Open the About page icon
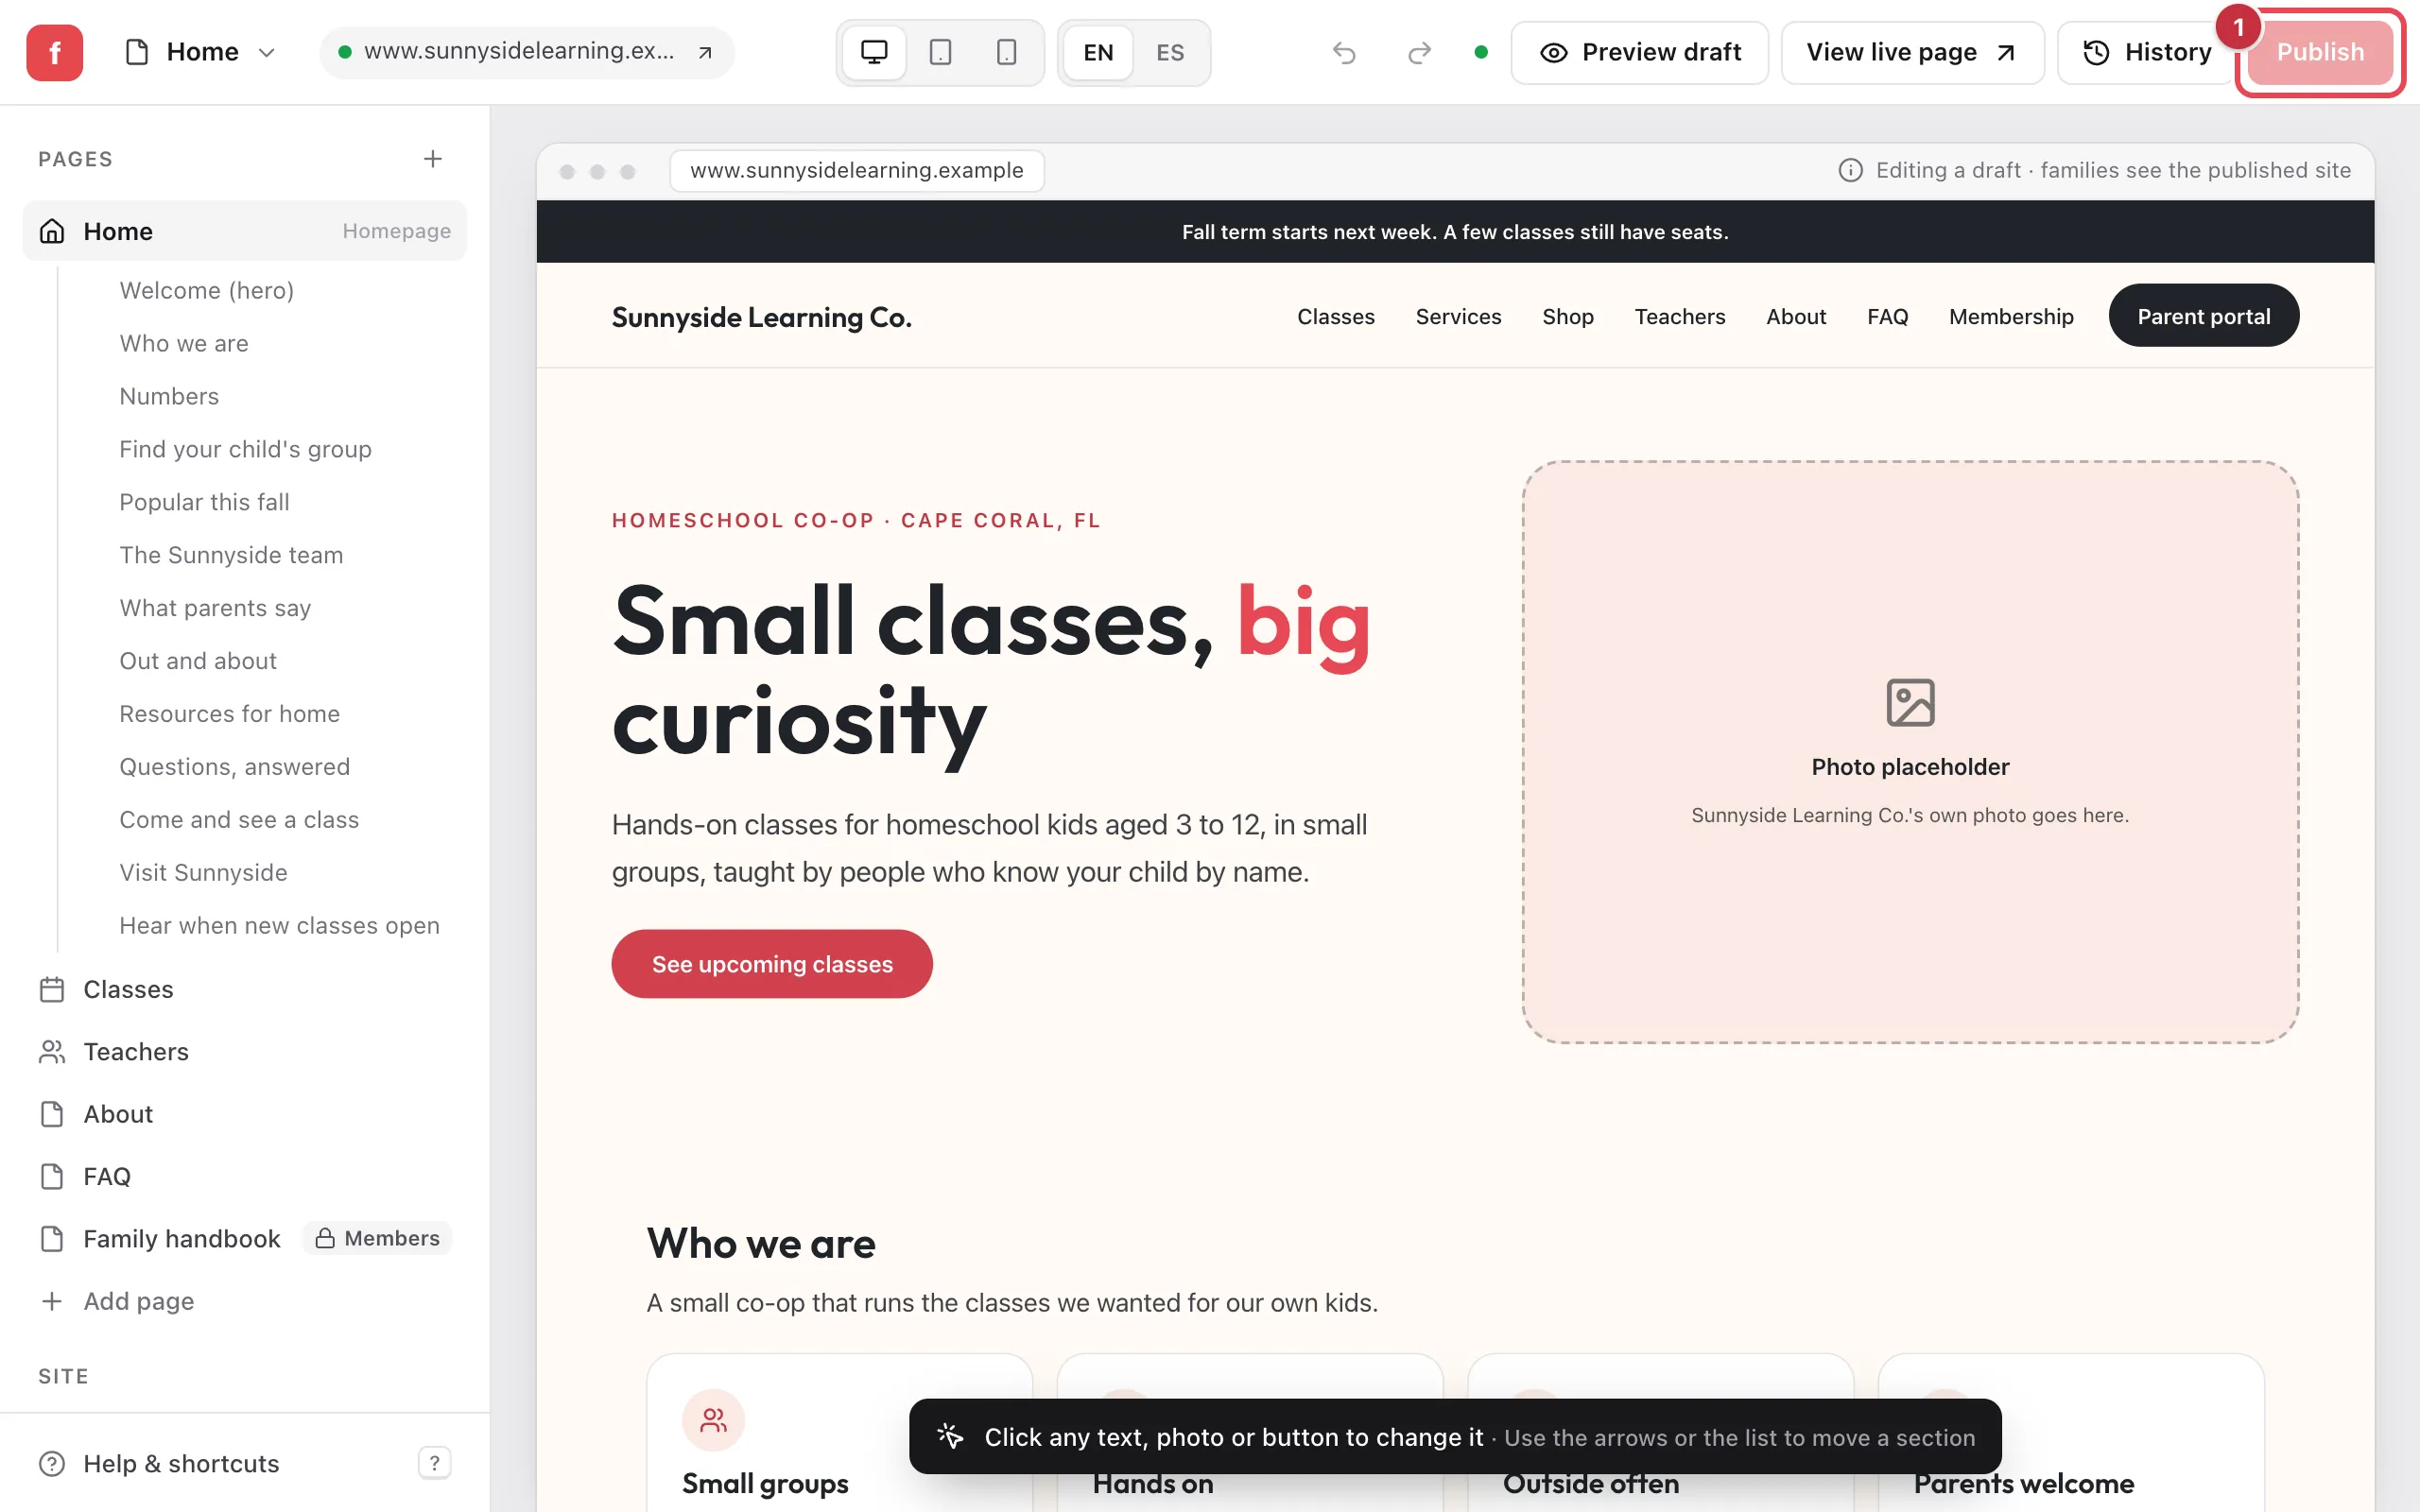 tap(52, 1114)
